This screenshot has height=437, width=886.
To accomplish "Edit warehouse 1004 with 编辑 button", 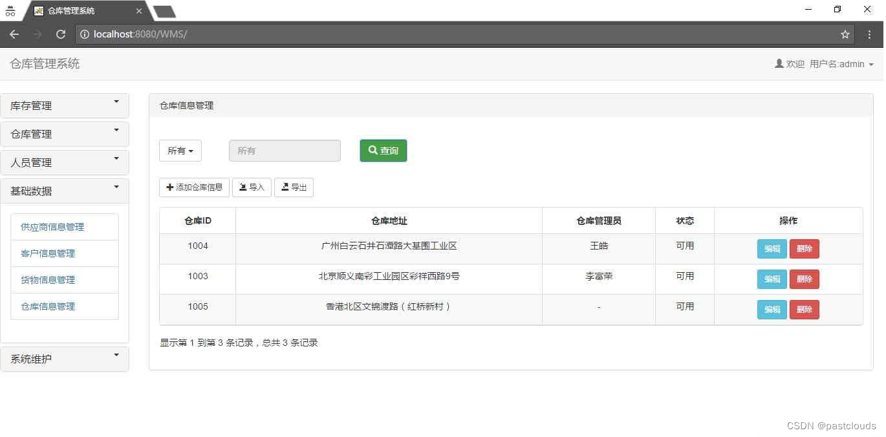I will [x=772, y=249].
